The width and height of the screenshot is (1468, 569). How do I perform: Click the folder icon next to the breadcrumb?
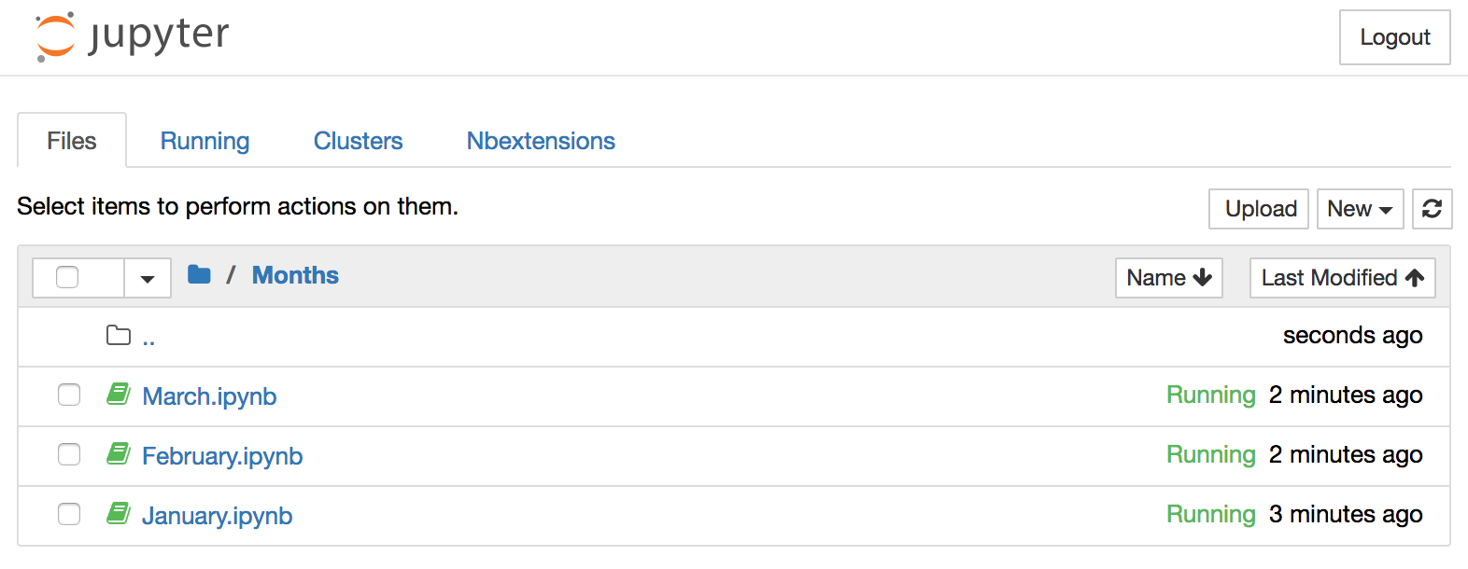199,274
